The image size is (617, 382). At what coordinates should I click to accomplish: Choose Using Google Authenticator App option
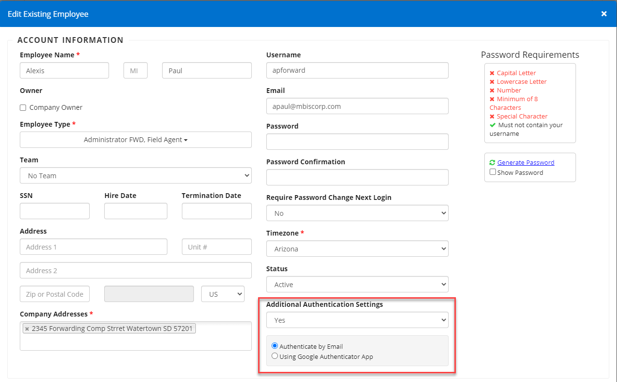pos(275,356)
